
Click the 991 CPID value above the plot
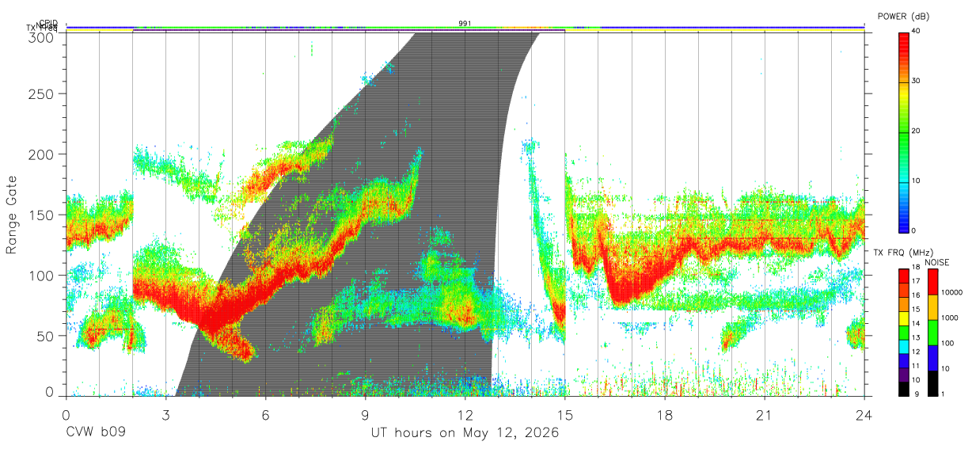point(465,24)
